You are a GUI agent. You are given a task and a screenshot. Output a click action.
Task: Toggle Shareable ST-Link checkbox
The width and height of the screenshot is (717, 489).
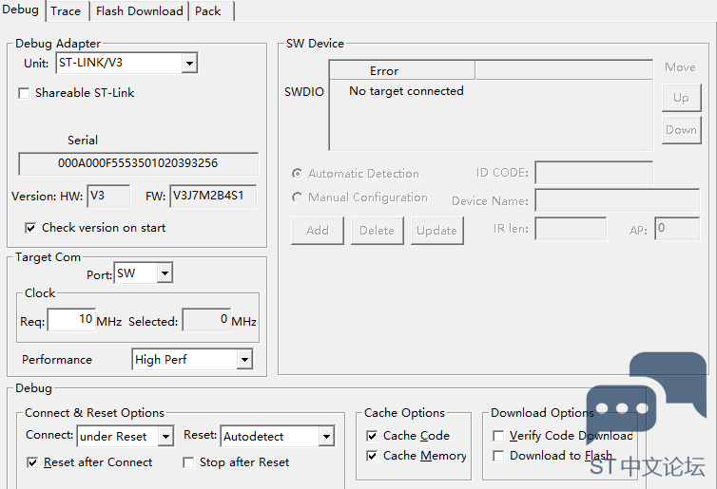pos(24,93)
